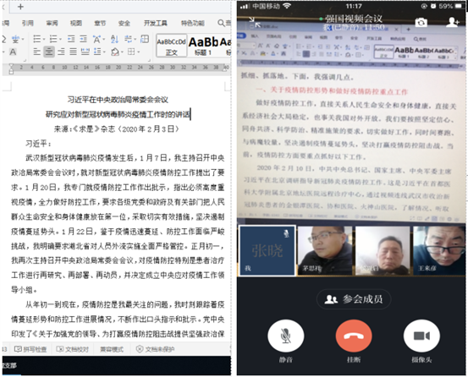Screen dimensions: 468x377
Task: Apply the 标题 1 heading style
Action: point(203,46)
